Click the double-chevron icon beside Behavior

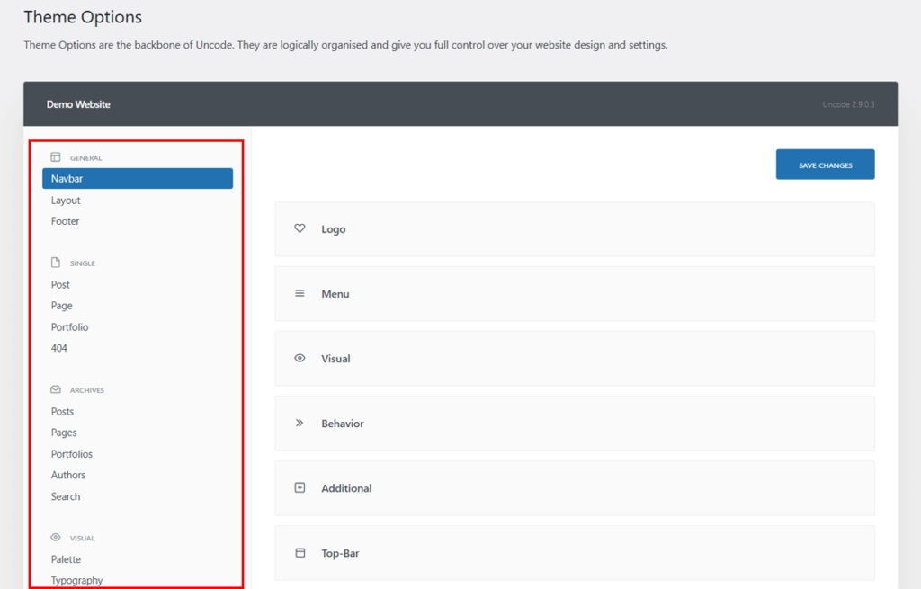pyautogui.click(x=300, y=423)
